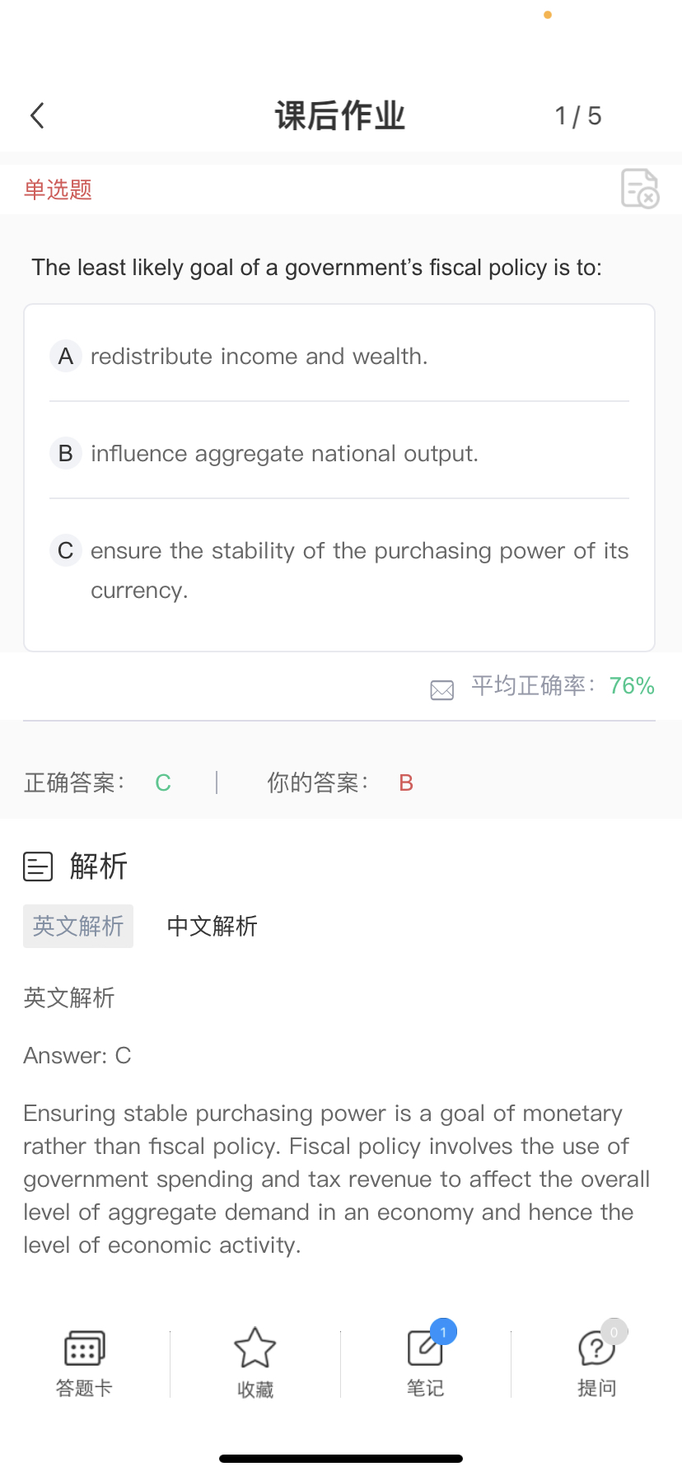The height and width of the screenshot is (1476, 682).
Task: Select option A circle
Action: coord(66,357)
